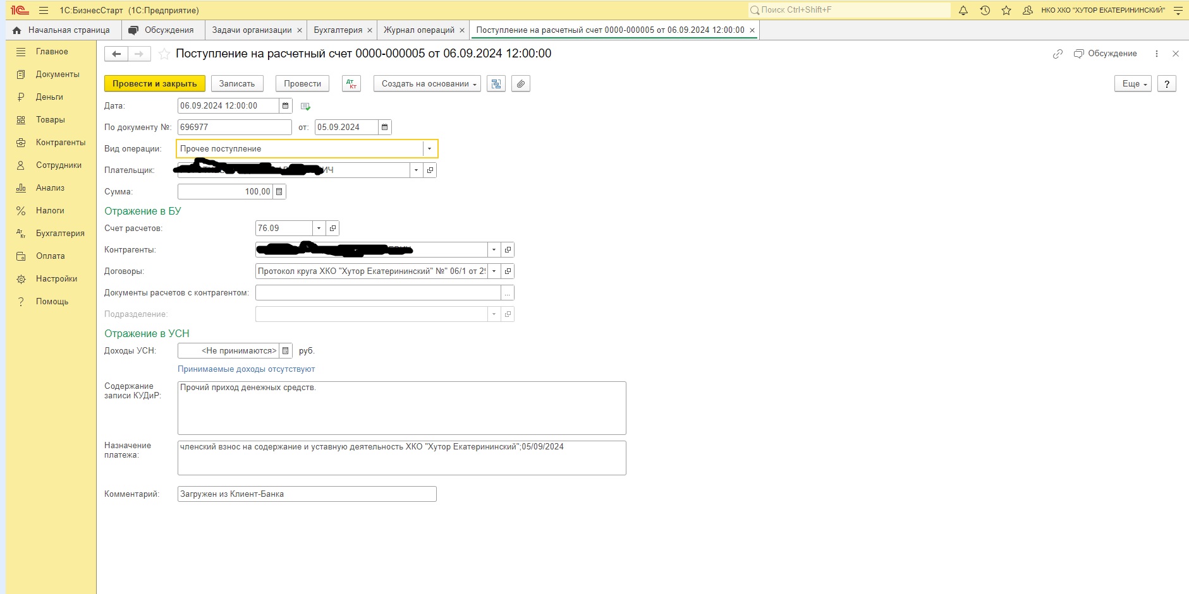Open the Еще dropdown menu
The width and height of the screenshot is (1189, 594).
point(1133,84)
